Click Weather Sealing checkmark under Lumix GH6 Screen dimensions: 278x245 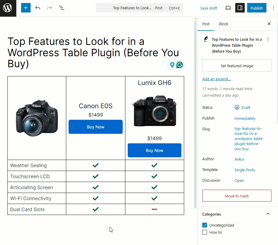coord(154,165)
